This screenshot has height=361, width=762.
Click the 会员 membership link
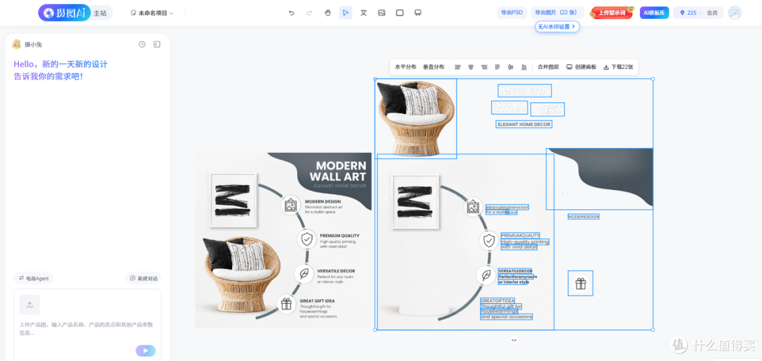[x=712, y=13]
